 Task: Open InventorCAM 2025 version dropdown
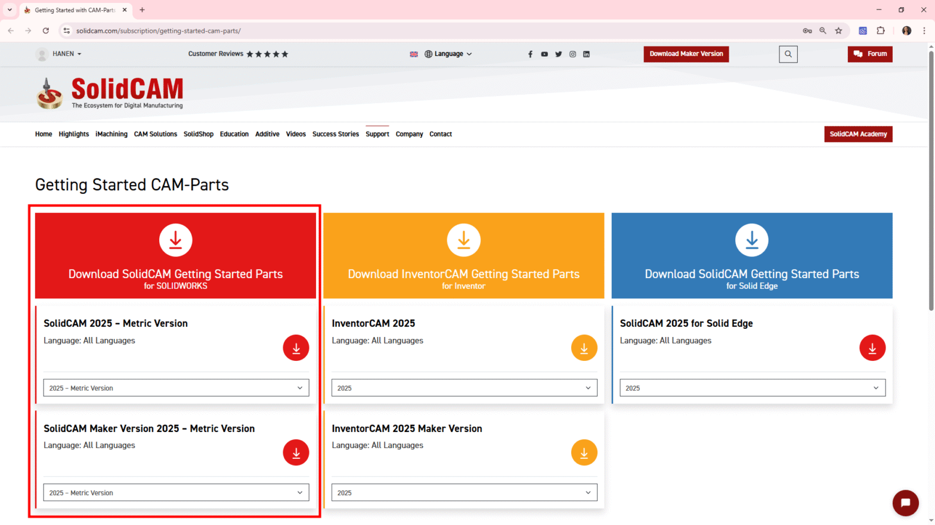click(465, 388)
